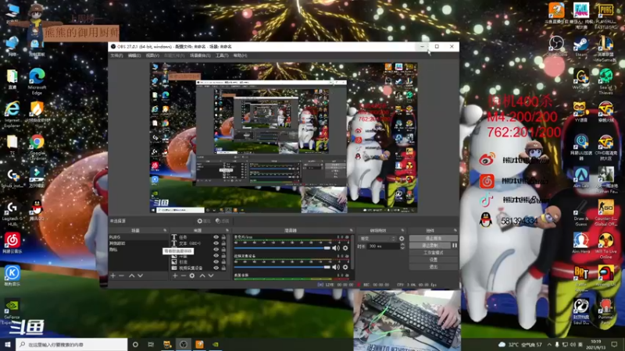Remove selected scene with minus icon
Screen dimensions: 625x351
pyautogui.click(x=122, y=275)
